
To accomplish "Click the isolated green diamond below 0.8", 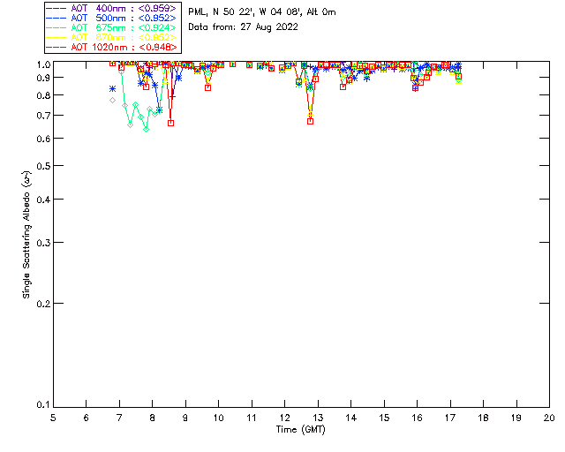I will click(112, 101).
